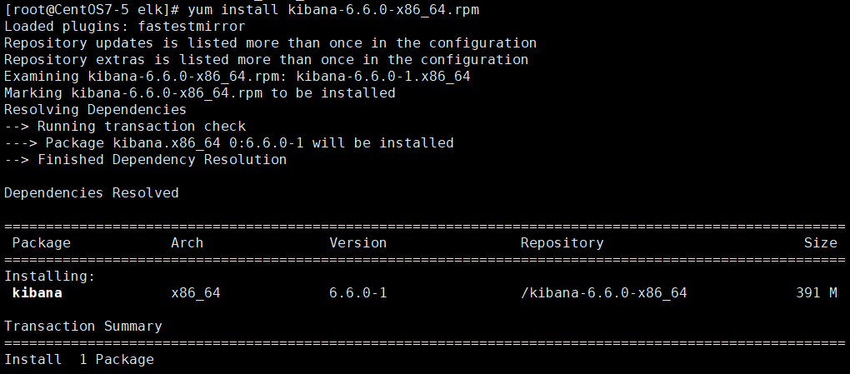Viewport: 850px width, 374px height.
Task: Click the "Transaction Summary" heading
Action: point(83,327)
